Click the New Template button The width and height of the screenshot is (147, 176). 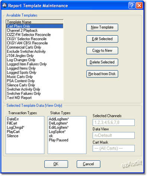[x=102, y=28]
